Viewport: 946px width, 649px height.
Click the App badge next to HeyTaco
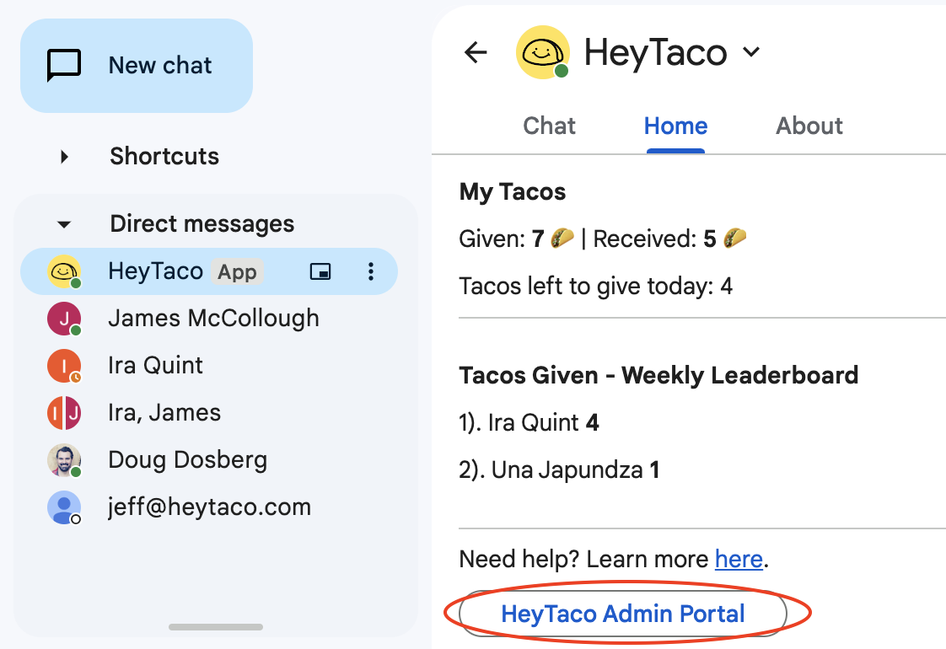pyautogui.click(x=237, y=272)
